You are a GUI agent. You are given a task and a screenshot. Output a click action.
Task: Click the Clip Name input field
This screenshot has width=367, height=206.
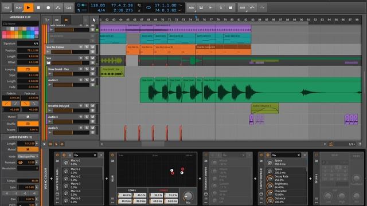[21, 23]
